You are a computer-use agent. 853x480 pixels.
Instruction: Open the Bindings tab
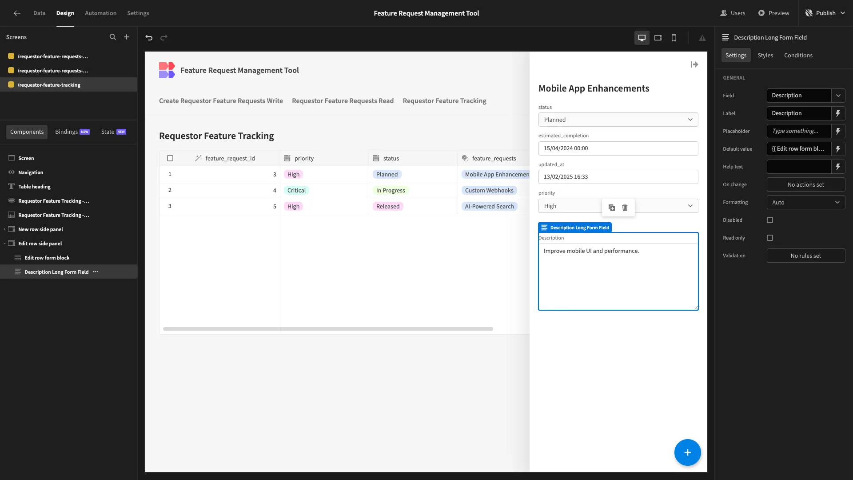click(72, 132)
